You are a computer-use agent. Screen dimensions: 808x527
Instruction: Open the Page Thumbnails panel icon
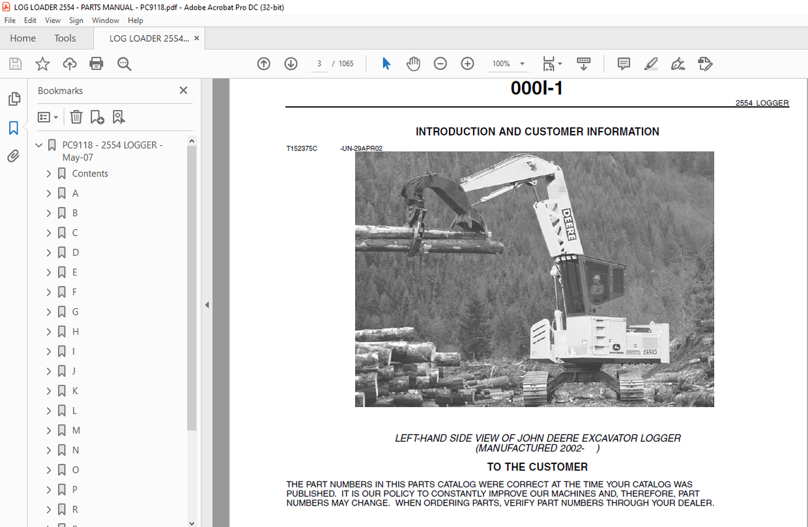[14, 98]
